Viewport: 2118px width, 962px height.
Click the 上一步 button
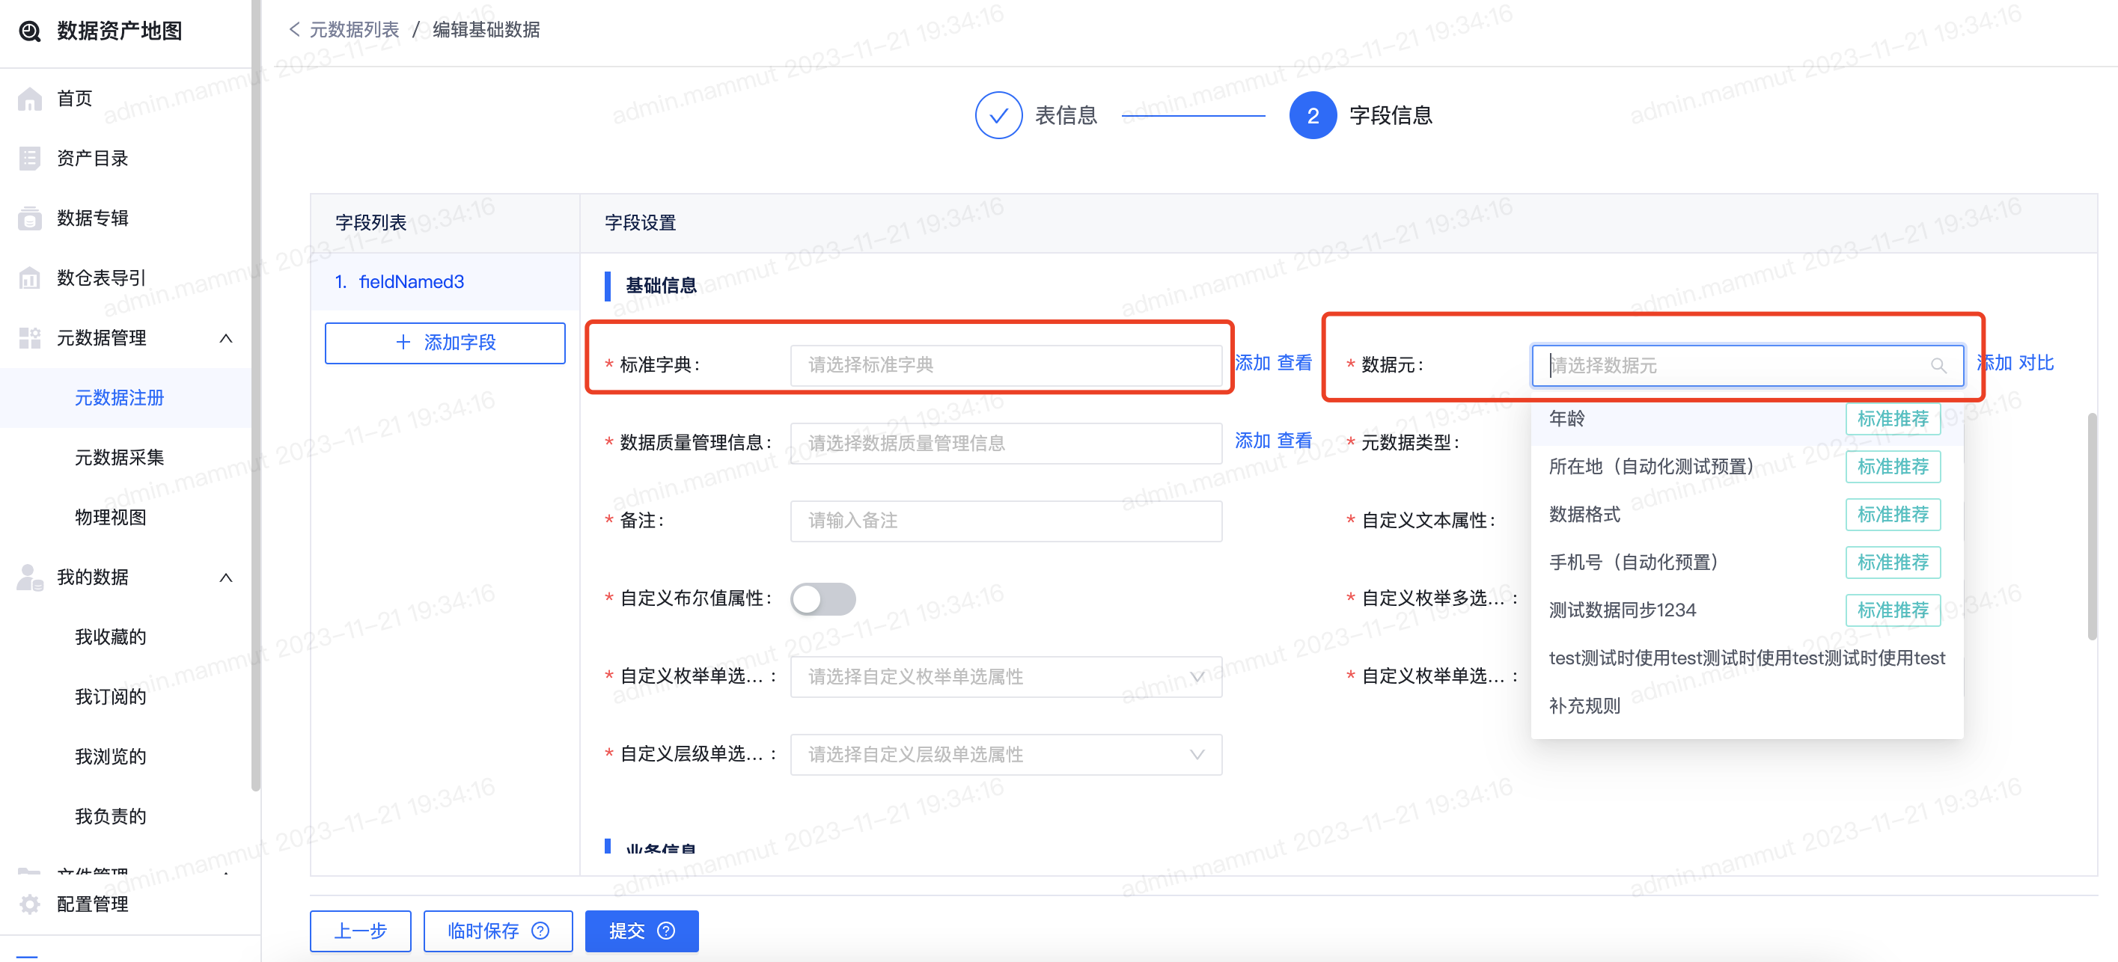360,931
